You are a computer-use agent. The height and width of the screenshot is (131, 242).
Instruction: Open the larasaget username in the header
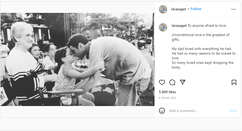[179, 9]
